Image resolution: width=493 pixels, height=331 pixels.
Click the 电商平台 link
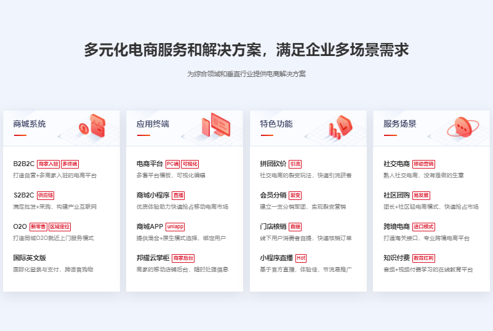point(150,164)
